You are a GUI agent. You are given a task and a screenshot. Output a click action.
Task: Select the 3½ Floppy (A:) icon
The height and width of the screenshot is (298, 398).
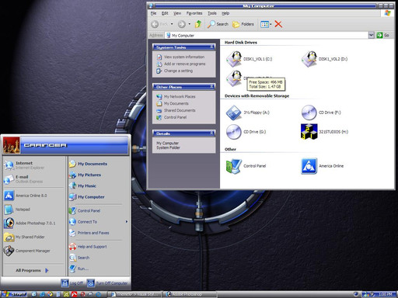(234, 113)
